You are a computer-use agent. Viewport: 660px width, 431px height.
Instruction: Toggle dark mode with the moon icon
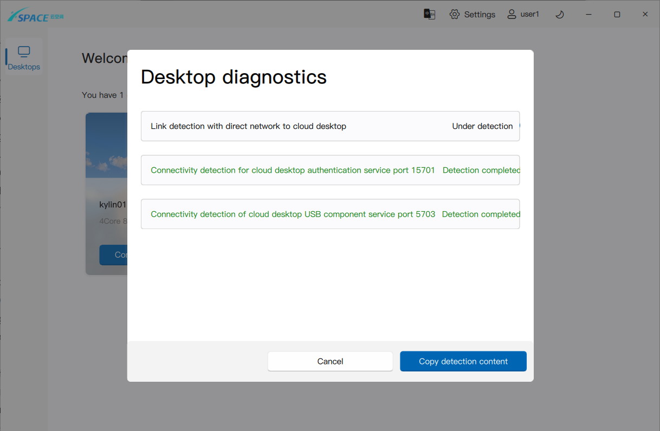[560, 15]
